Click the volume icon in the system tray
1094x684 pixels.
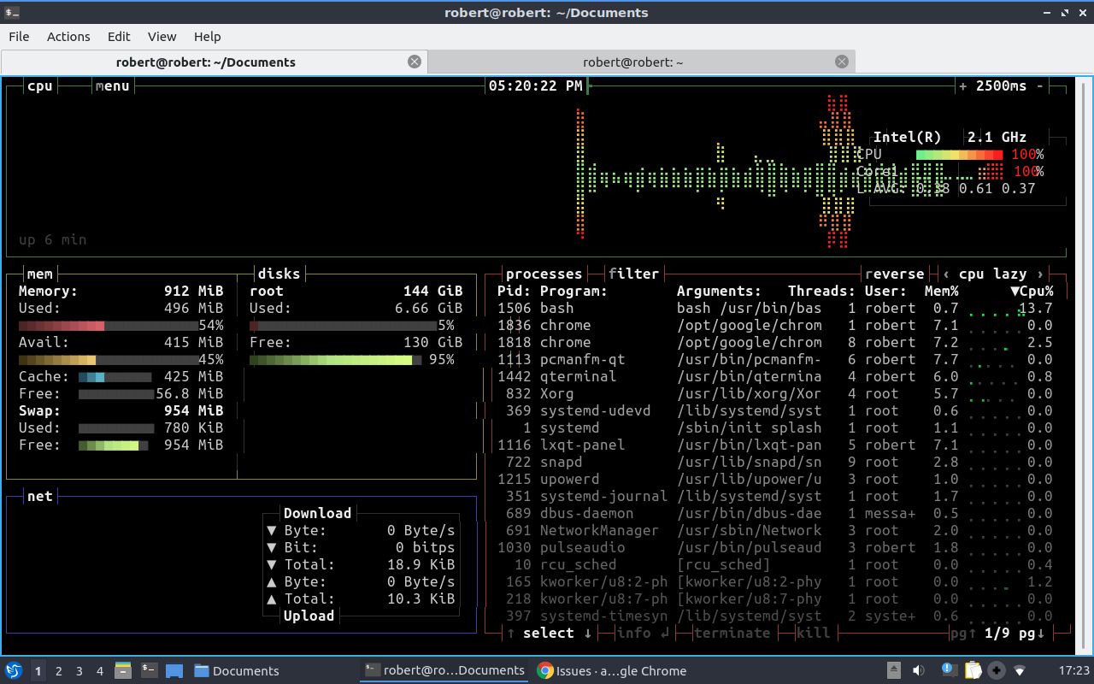tap(919, 671)
